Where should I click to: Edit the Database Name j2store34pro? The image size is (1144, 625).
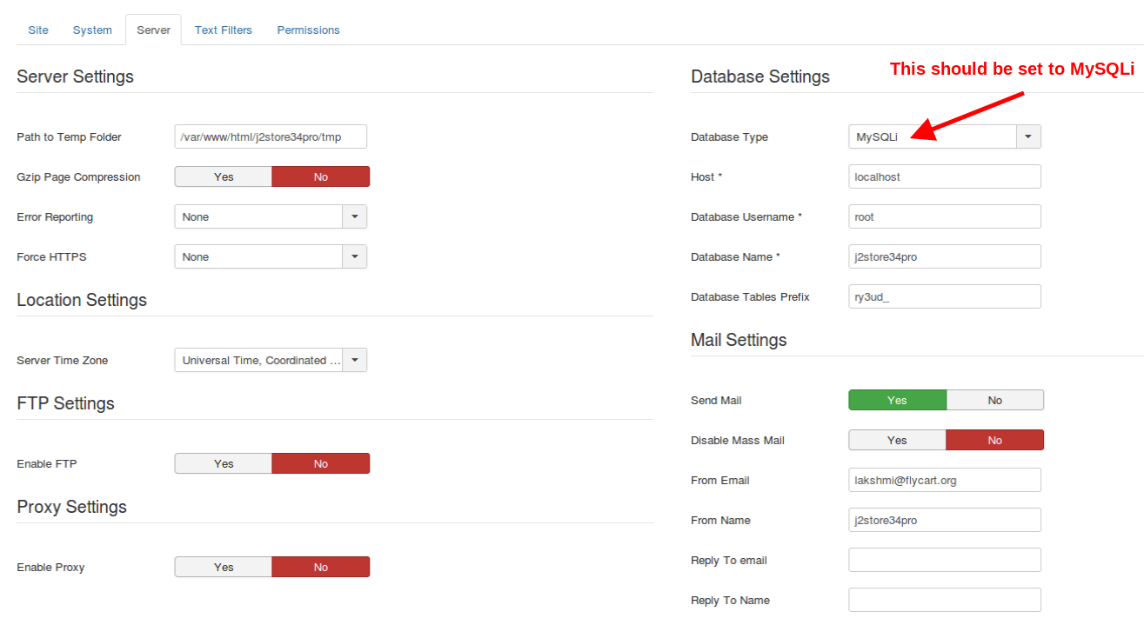(x=944, y=256)
